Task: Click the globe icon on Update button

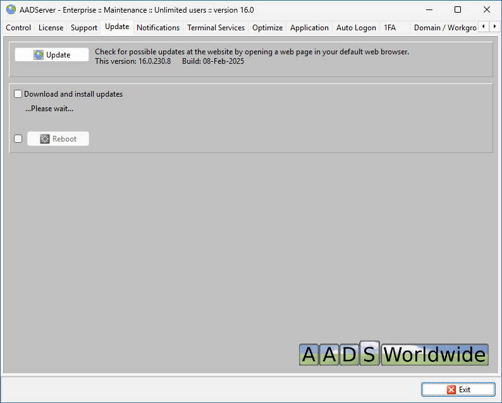Action: pos(39,55)
